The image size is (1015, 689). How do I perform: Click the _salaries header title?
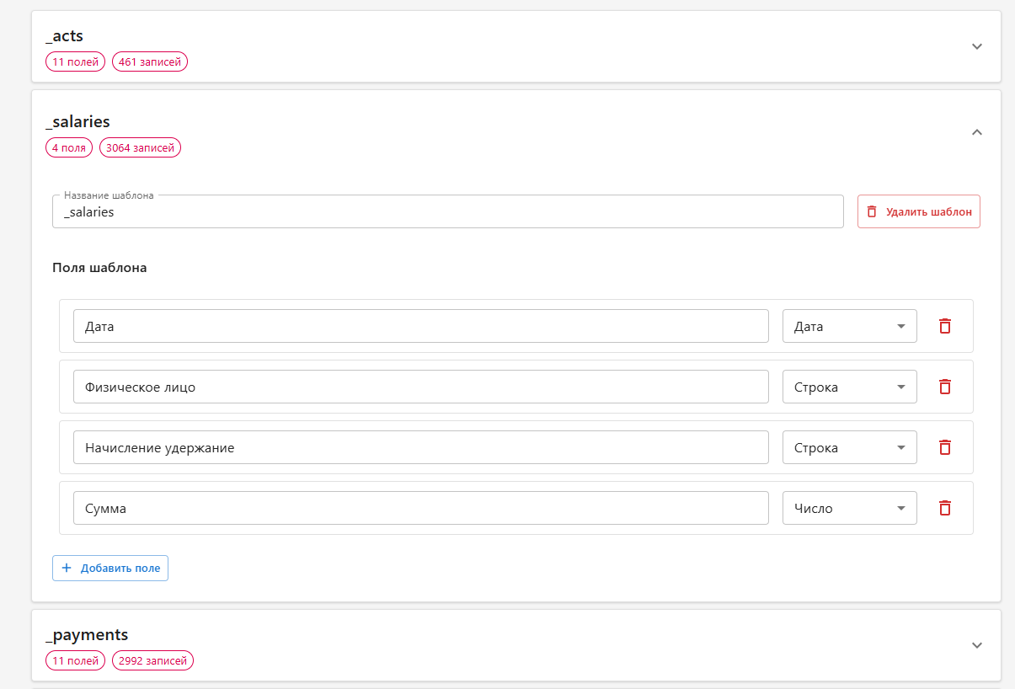[x=77, y=122]
